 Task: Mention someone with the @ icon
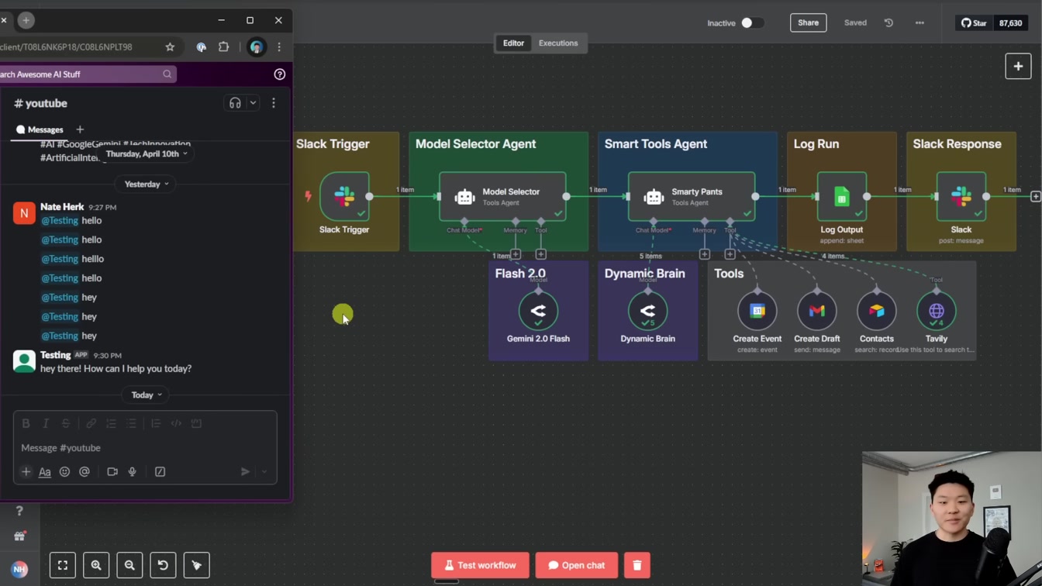(85, 471)
